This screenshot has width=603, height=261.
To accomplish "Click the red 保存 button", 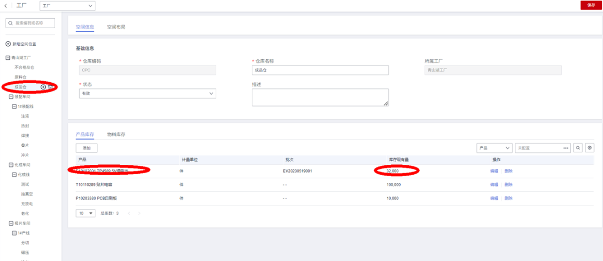I will (x=591, y=5).
